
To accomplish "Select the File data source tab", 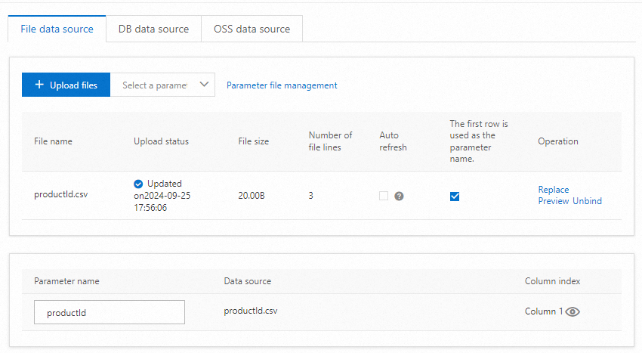I will click(x=57, y=29).
